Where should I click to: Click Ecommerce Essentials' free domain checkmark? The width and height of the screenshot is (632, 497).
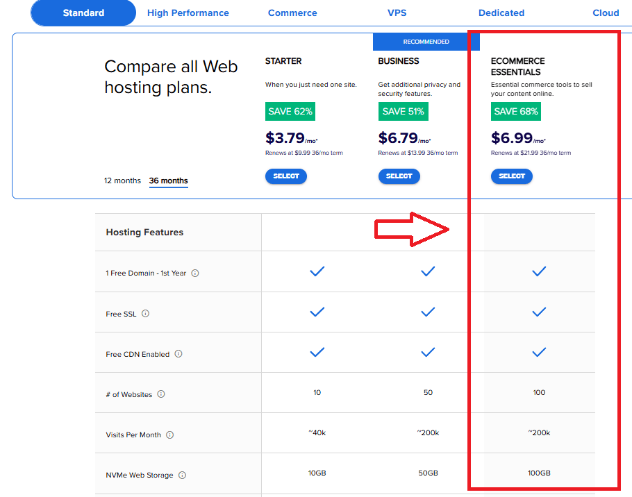pos(540,271)
